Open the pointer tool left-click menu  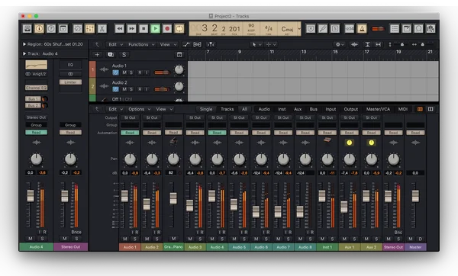coord(256,44)
